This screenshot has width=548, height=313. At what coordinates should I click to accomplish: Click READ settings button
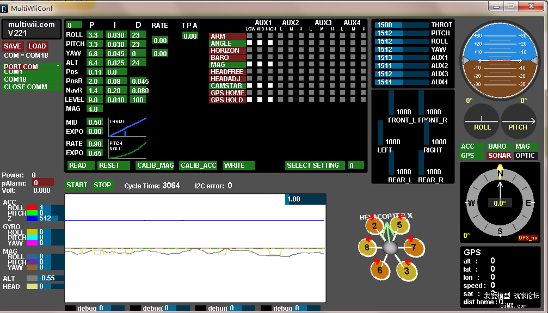(x=81, y=165)
